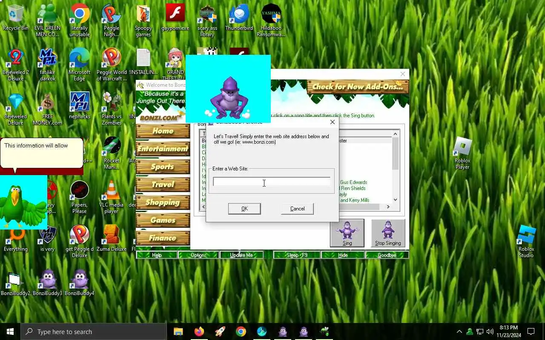
Task: Click the Goodbye button
Action: [x=387, y=255]
